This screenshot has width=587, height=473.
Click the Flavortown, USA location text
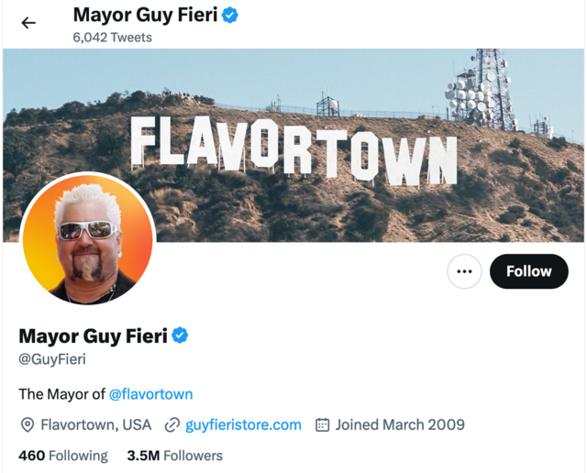pos(97,424)
